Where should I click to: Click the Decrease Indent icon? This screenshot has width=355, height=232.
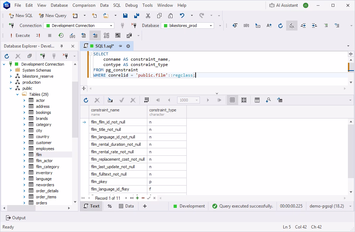(303, 25)
